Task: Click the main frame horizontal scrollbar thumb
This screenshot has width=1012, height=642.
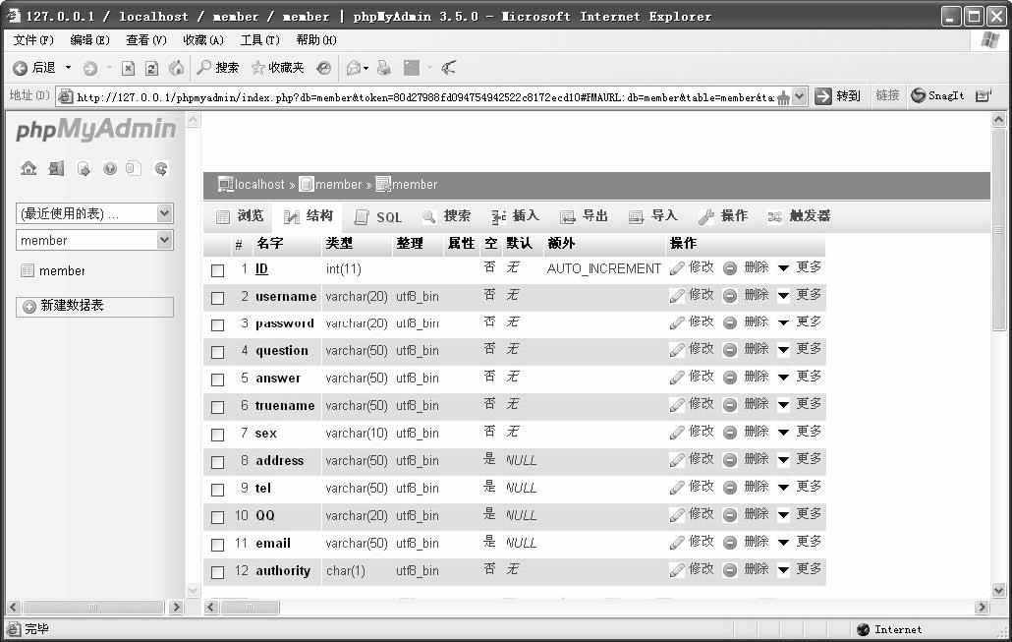Action: (251, 608)
